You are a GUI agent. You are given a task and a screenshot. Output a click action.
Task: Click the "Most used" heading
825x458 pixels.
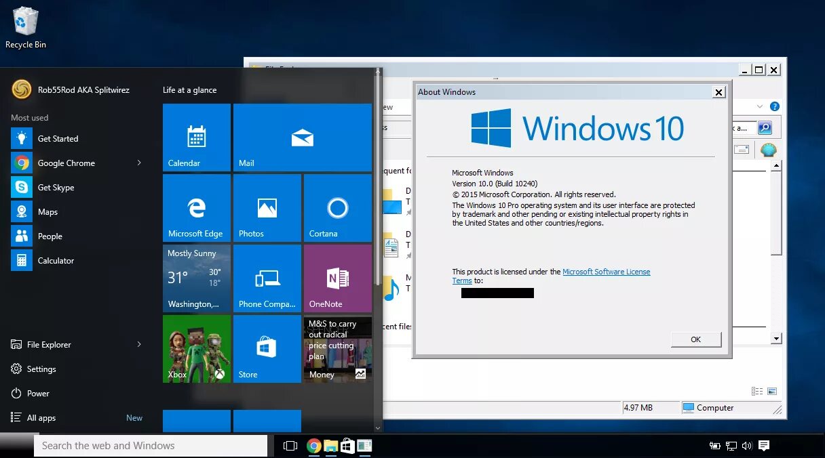30,117
